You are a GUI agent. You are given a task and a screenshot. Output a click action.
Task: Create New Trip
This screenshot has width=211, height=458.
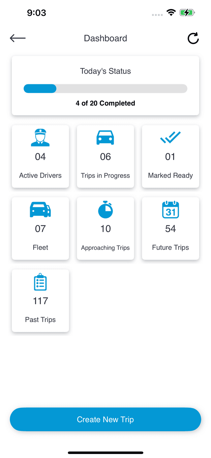coord(105,419)
